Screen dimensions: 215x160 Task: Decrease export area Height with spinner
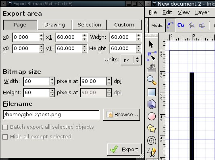(138, 51)
